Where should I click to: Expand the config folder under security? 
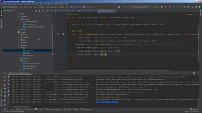click(19, 35)
